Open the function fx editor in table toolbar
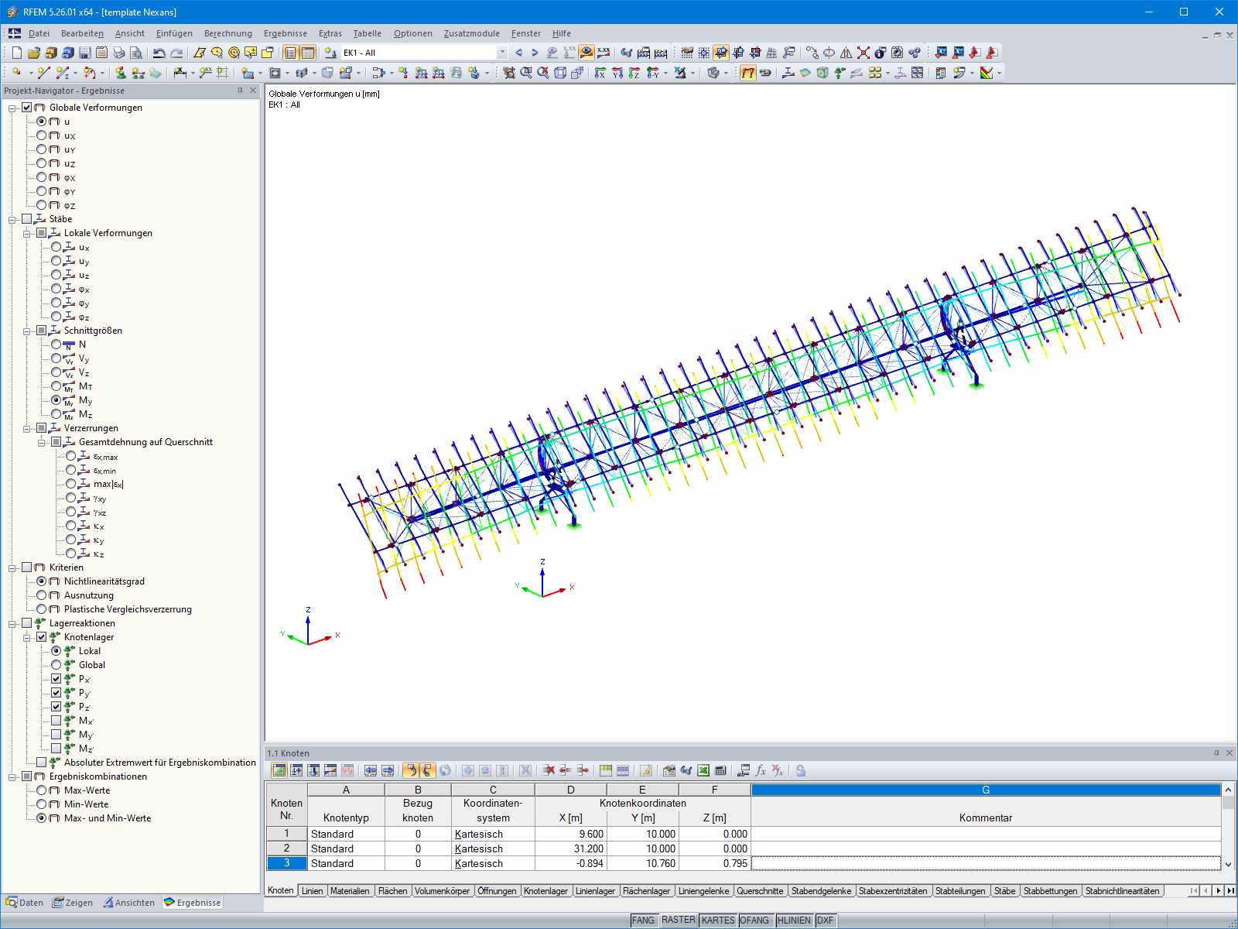Screen dimensions: 1238x929 coord(761,771)
